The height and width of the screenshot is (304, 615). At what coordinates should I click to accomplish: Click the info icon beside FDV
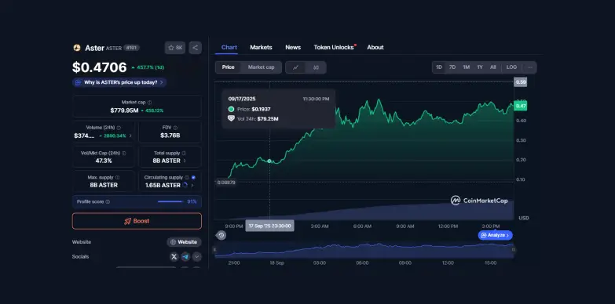coord(175,128)
